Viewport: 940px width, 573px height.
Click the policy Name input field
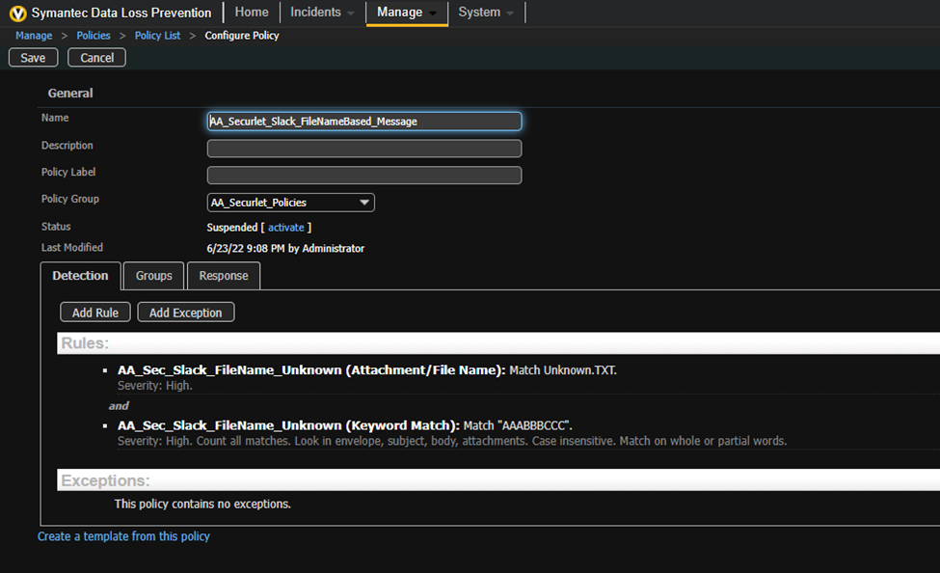click(x=364, y=122)
